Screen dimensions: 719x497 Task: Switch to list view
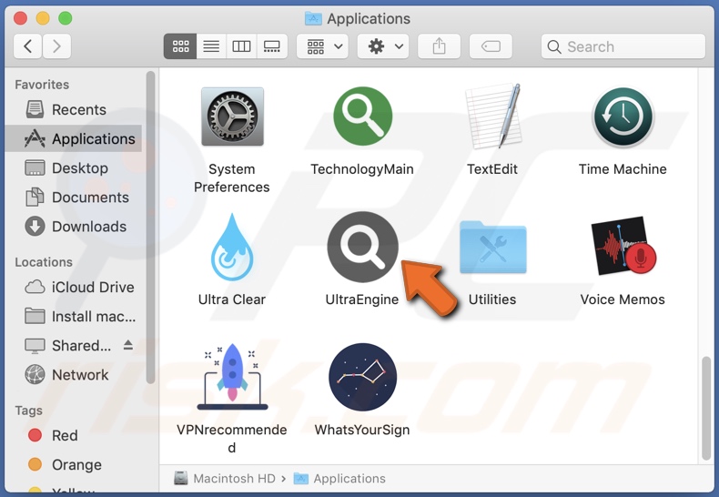211,46
